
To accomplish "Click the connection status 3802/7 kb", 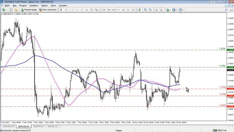I will 220,131.
